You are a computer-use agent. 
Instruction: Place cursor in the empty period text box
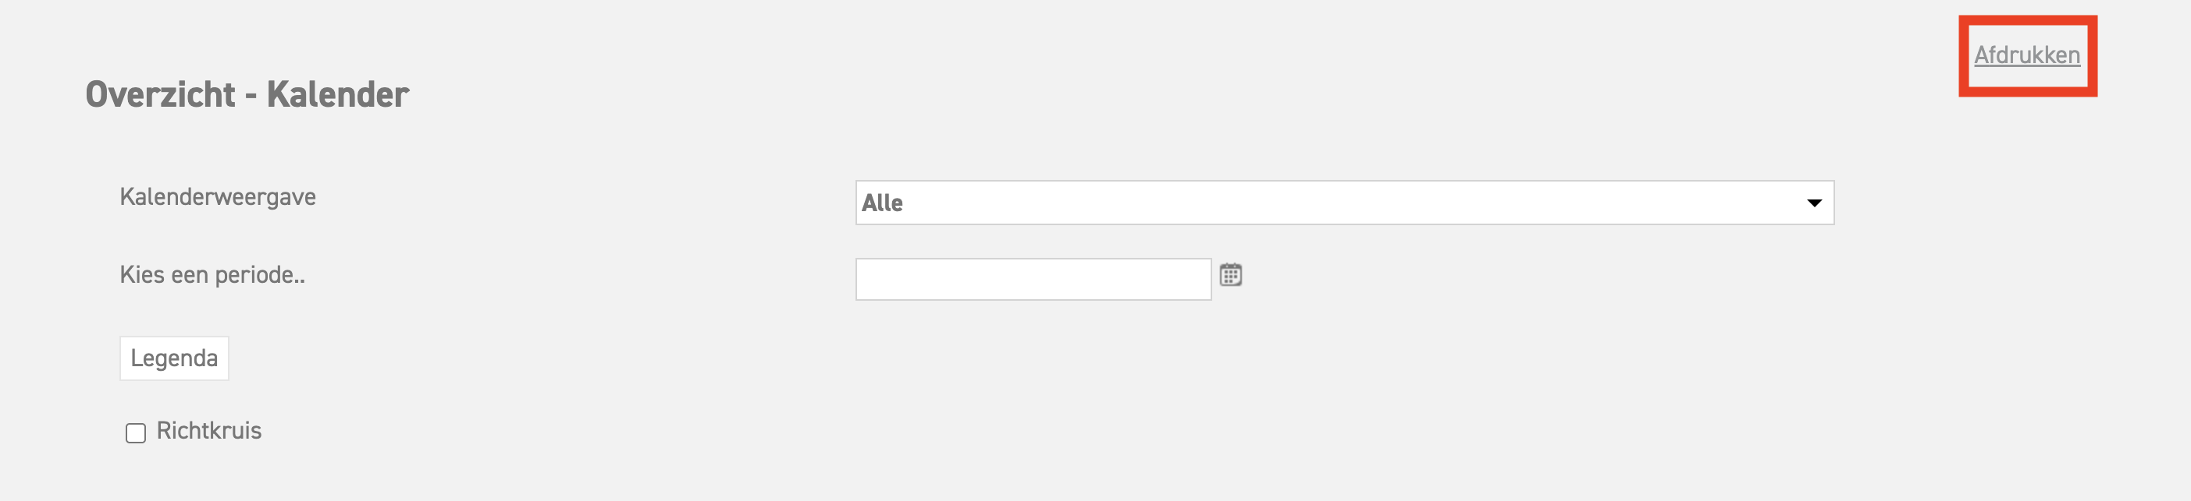1033,280
